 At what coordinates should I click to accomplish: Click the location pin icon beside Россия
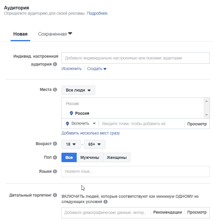point(71,113)
